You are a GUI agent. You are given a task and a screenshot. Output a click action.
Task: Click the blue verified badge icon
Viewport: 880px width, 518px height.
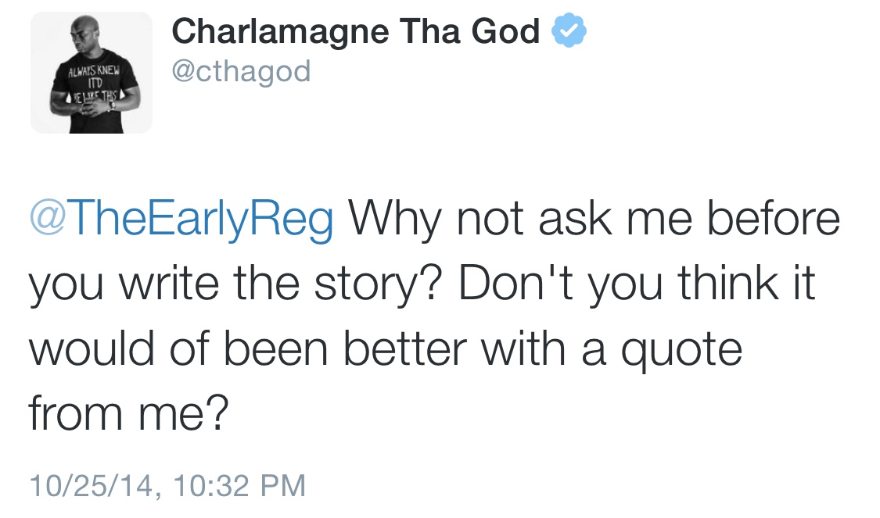click(569, 32)
